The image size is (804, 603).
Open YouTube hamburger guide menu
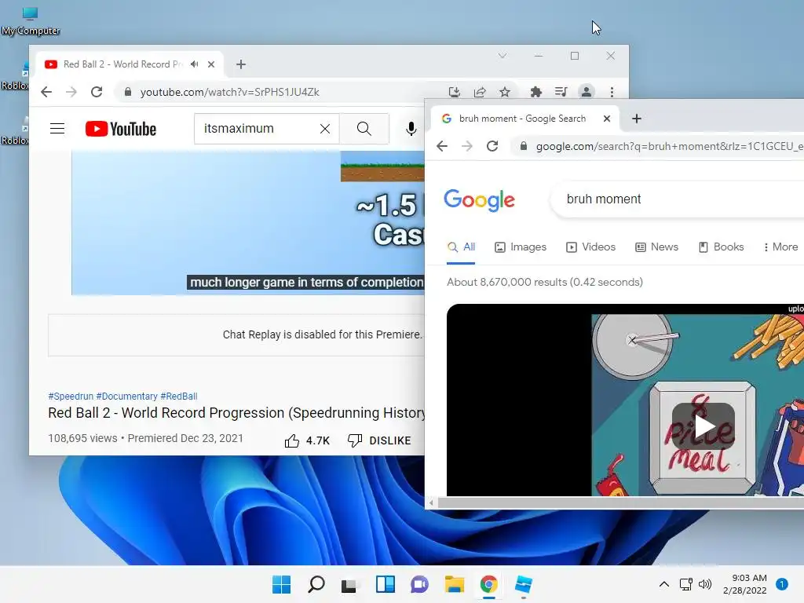pos(57,128)
